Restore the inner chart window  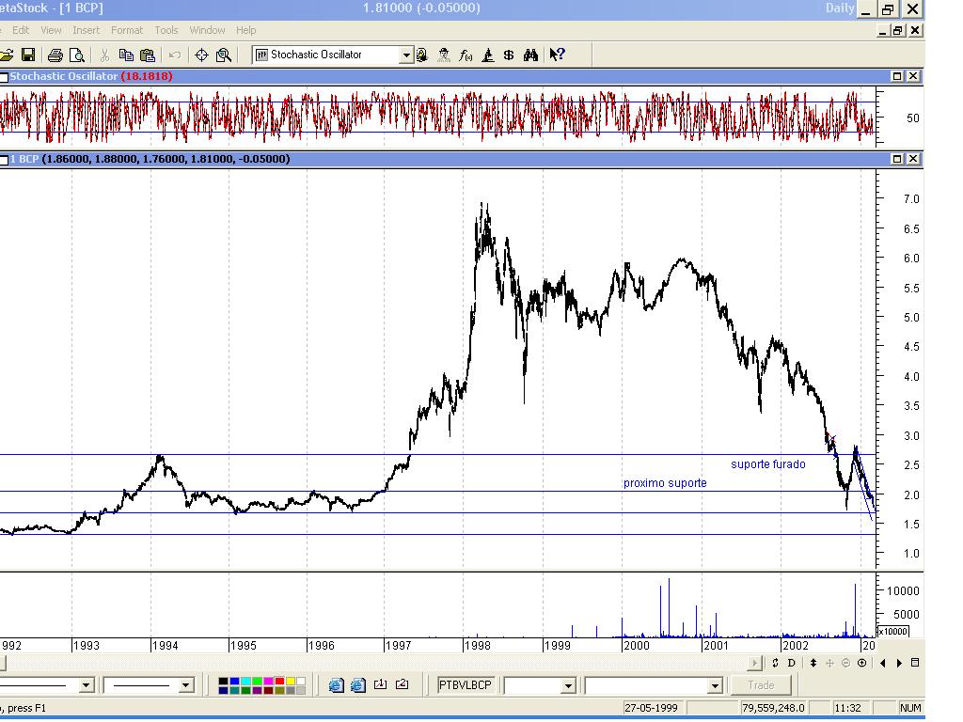898,30
